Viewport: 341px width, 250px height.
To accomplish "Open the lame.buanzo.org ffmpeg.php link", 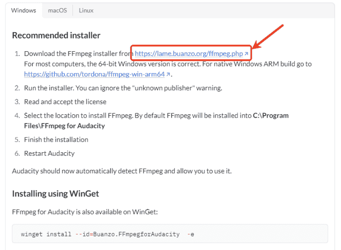I will [x=188, y=54].
